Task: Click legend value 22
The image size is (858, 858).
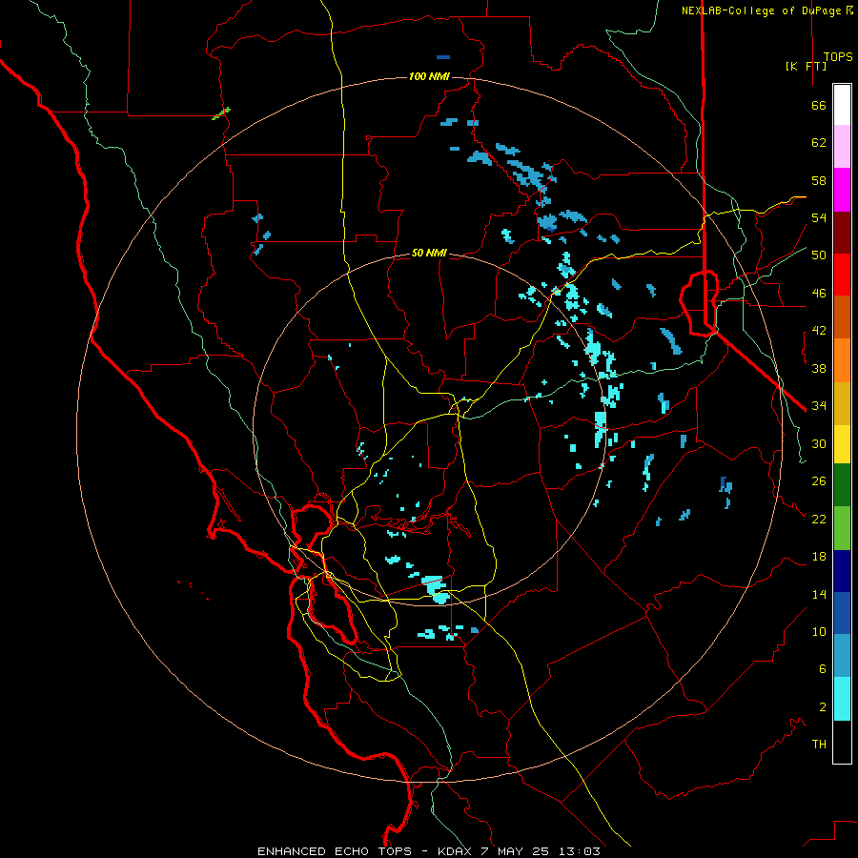Action: tap(819, 519)
